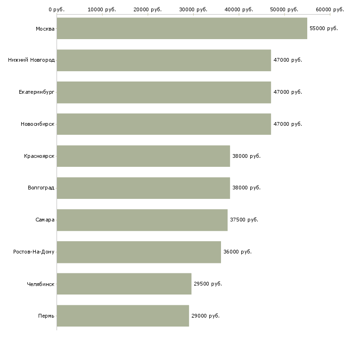Click the 55000 руб. value label
The height and width of the screenshot is (344, 344).
(324, 28)
